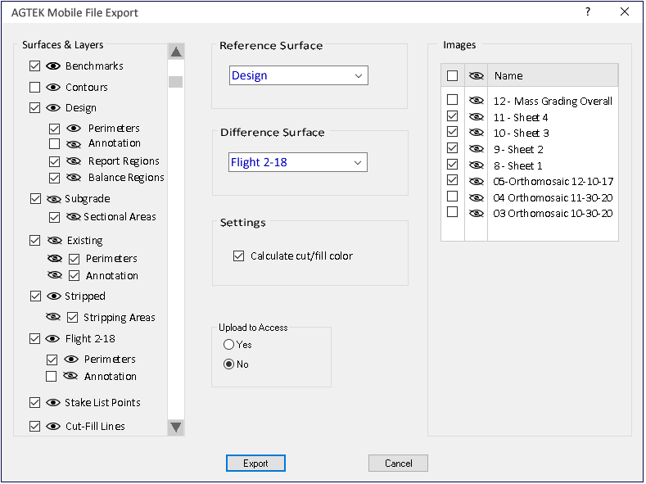
Task: Enable the Contours checkbox
Action: coord(34,88)
